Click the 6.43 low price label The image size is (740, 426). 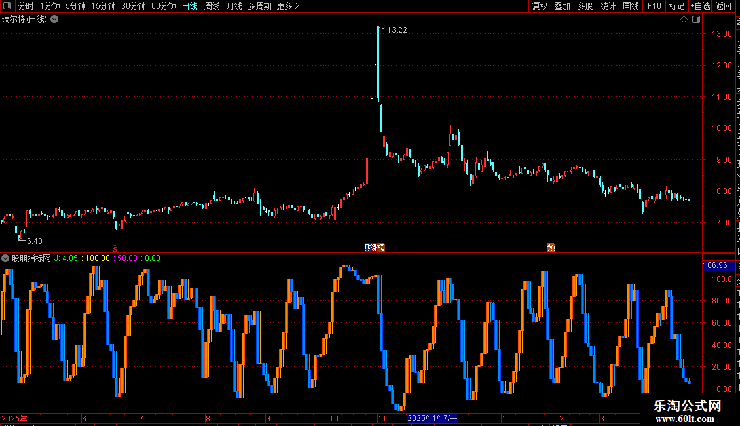[35, 241]
